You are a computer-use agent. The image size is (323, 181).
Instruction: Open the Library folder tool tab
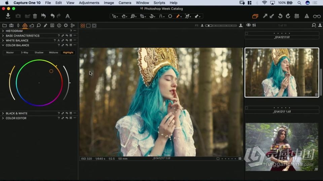click(x=4, y=25)
